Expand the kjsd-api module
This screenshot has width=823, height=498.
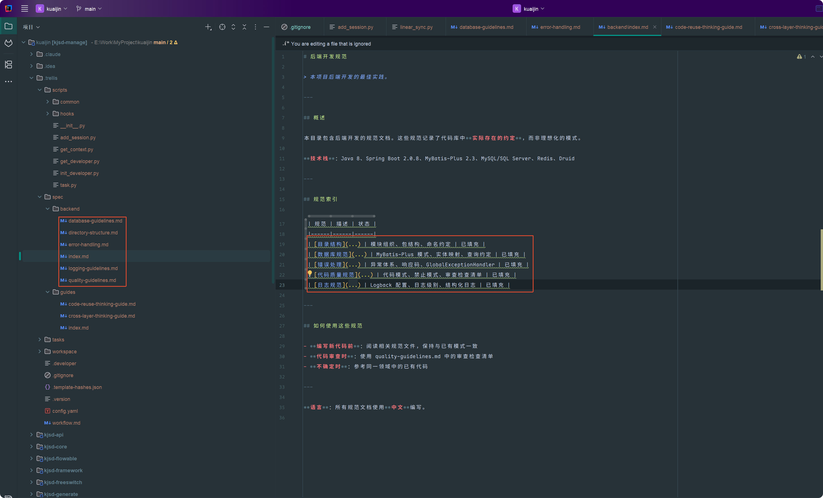[x=31, y=435]
